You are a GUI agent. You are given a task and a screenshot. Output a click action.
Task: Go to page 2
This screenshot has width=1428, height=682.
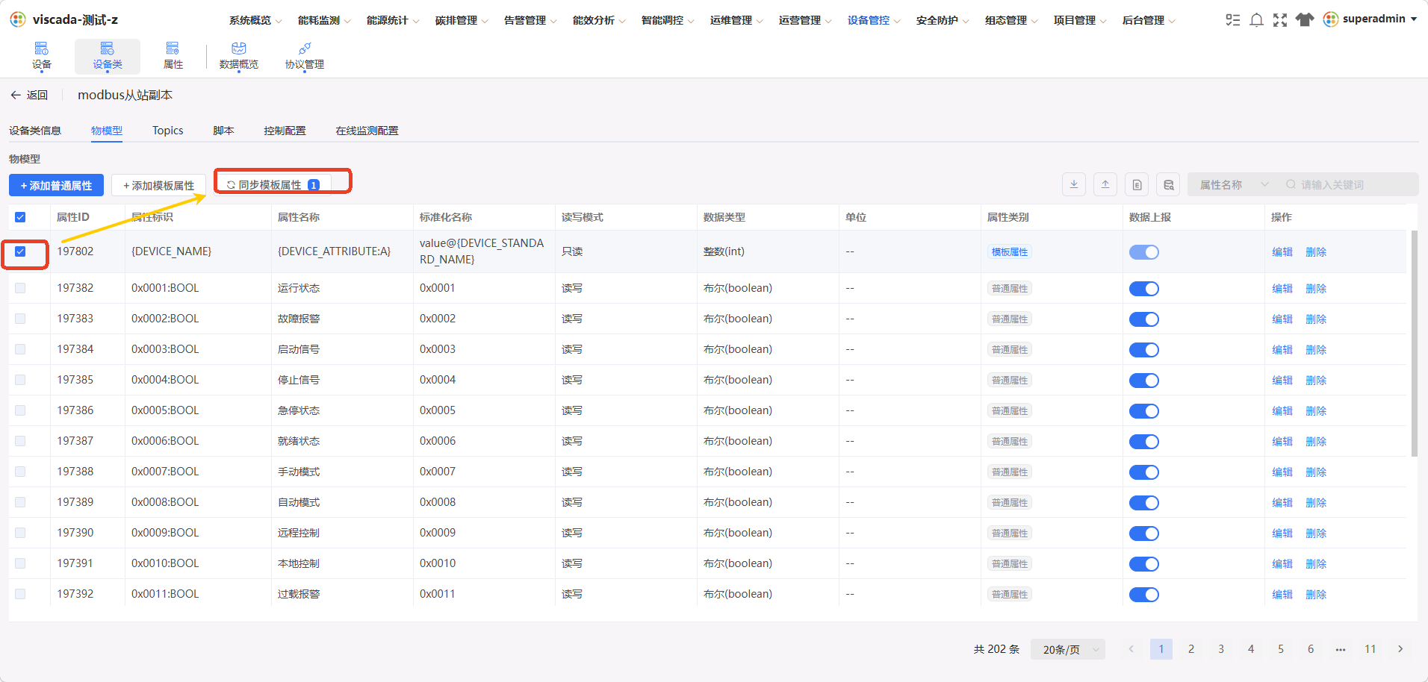[1191, 649]
